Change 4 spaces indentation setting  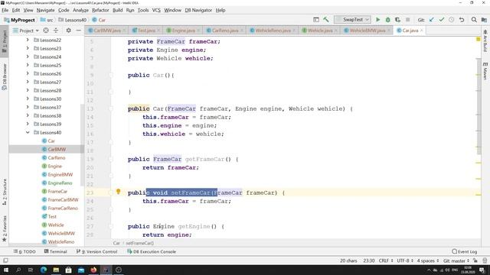point(428,260)
